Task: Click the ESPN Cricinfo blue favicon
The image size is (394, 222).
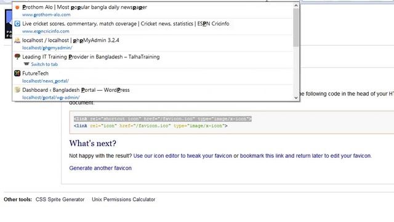Action: 17,23
